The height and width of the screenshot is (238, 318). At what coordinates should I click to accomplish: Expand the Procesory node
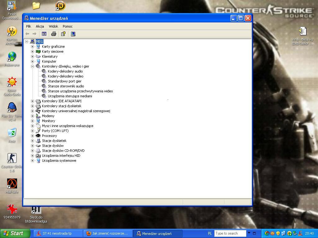click(32, 136)
